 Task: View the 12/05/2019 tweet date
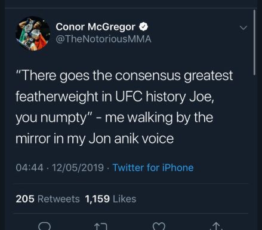tap(78, 167)
